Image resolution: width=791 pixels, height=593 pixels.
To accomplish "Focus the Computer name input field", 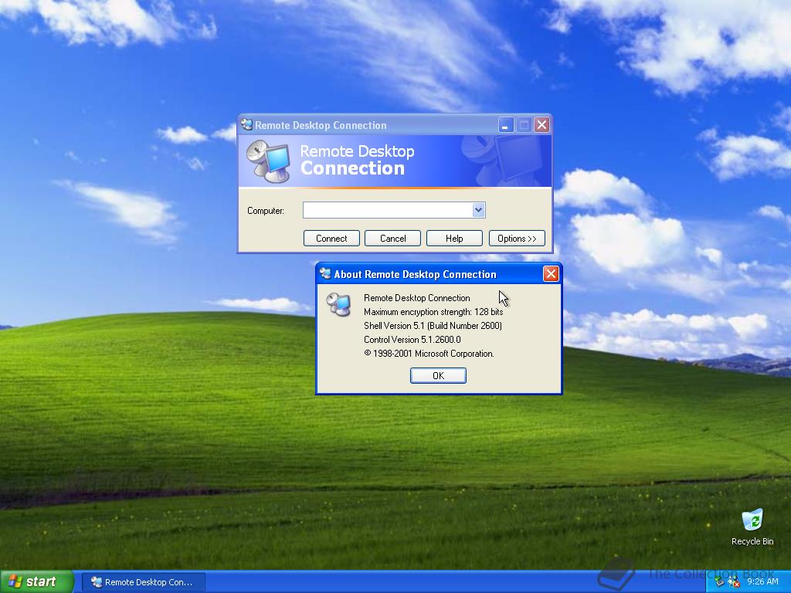I will (388, 210).
